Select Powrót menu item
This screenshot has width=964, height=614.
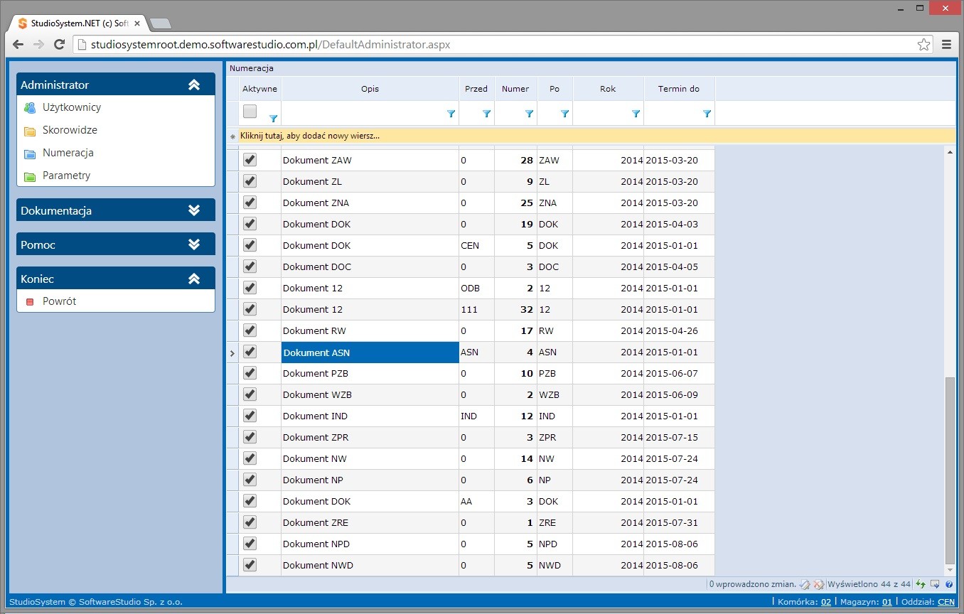pos(60,301)
